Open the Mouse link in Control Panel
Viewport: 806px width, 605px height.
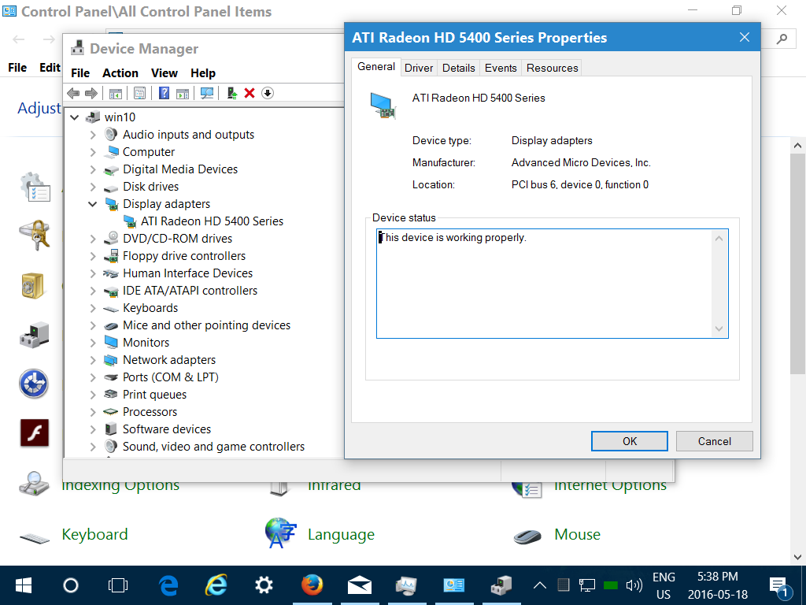click(x=577, y=535)
